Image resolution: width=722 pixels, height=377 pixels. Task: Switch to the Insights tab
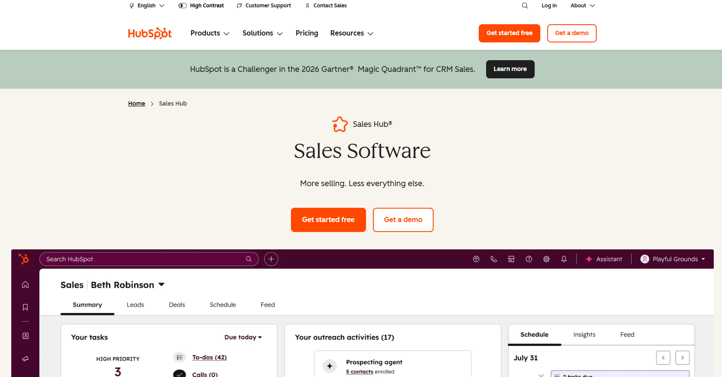[584, 335]
